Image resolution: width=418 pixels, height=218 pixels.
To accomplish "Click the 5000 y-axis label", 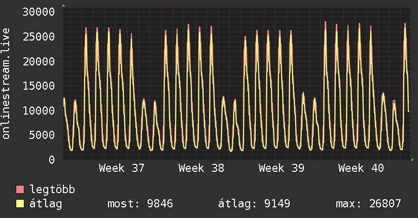I will point(42,135).
